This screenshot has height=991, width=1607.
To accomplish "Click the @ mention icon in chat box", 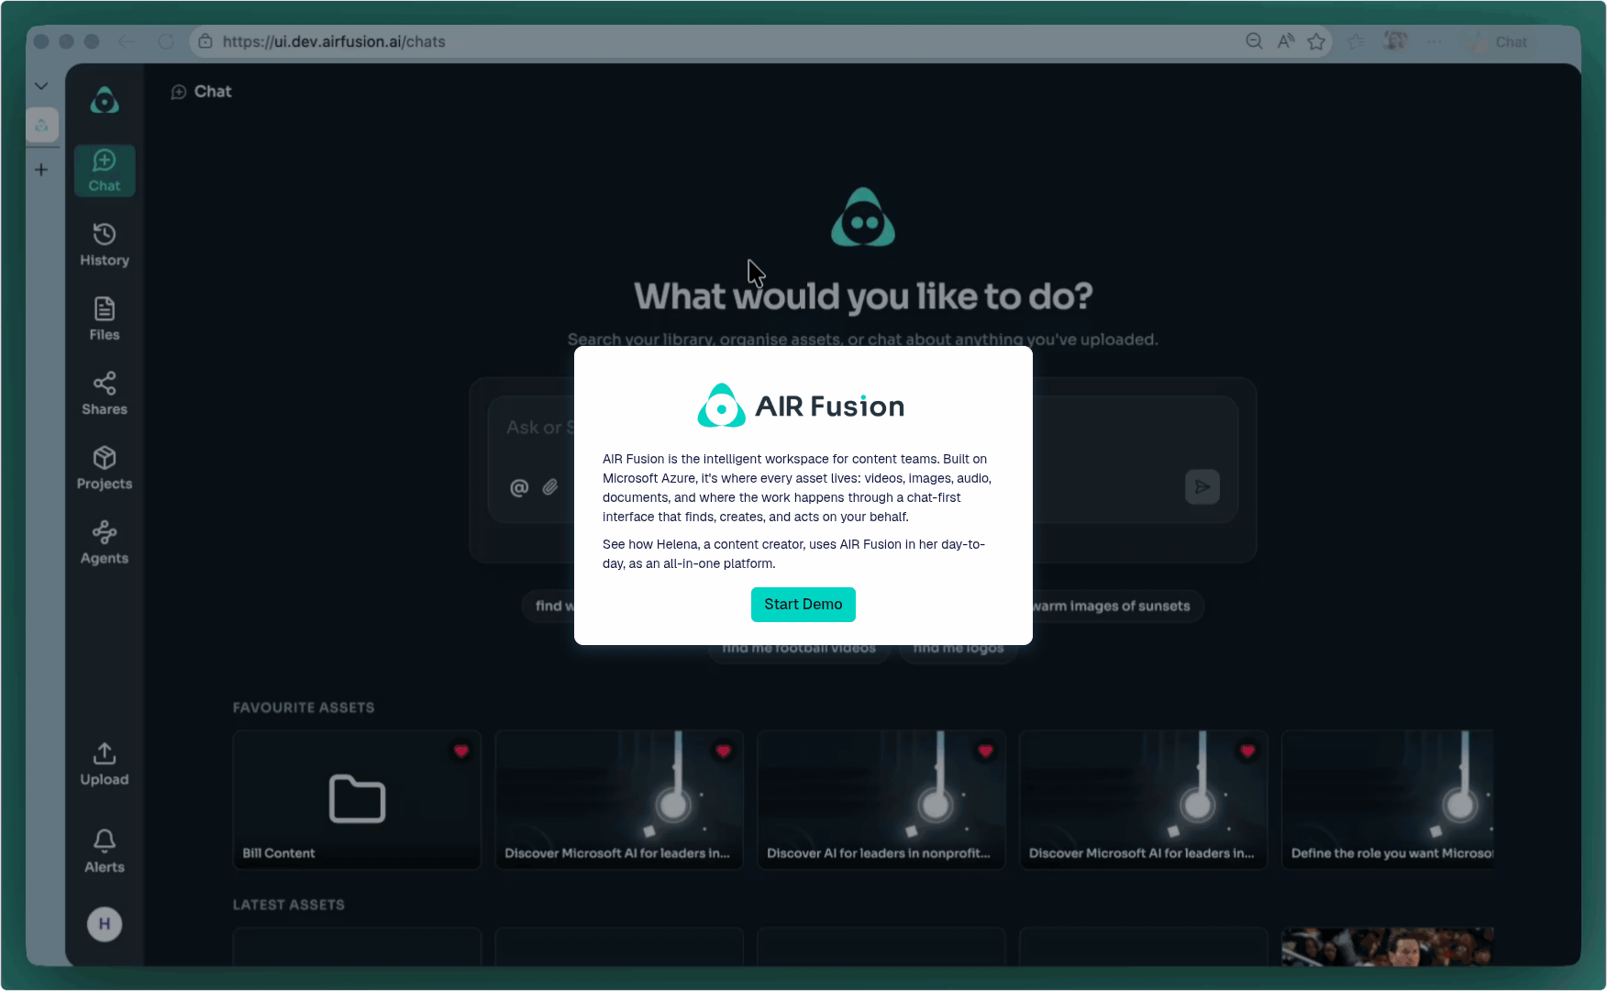I will [x=519, y=487].
